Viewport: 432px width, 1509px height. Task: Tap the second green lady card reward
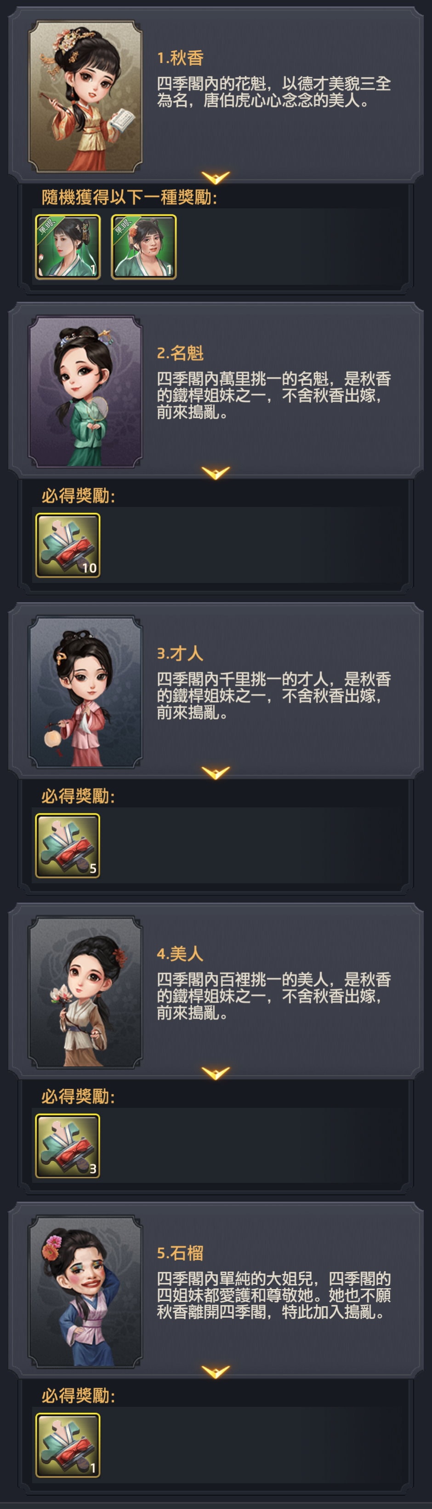coord(143,247)
